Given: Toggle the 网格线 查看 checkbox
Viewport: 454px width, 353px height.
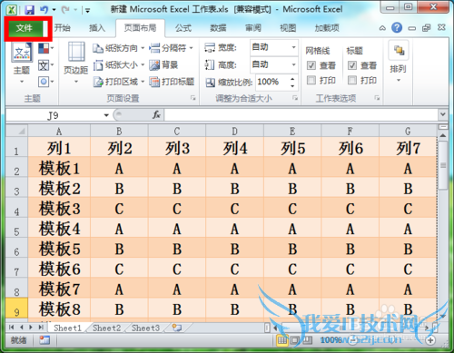Looking at the screenshot, I should pos(311,65).
